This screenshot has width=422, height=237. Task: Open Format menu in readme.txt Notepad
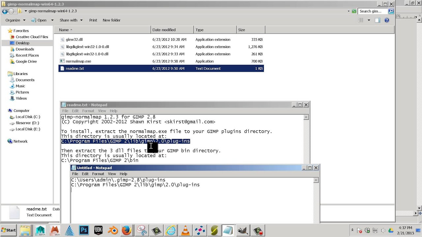click(x=88, y=111)
